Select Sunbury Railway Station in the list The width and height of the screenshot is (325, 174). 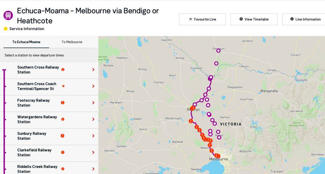(49, 136)
